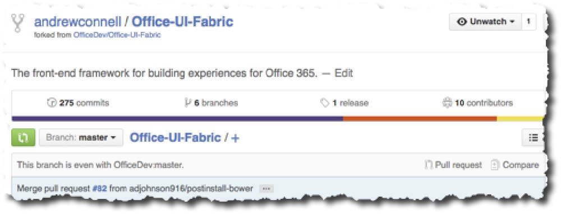Screen dimensions: 561x214
Task: Click the commits clock icon
Action: click(x=52, y=103)
